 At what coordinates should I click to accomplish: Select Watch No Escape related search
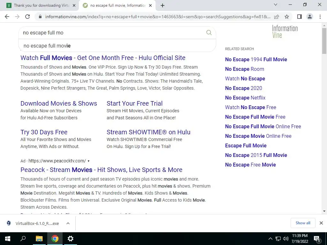coord(245,78)
